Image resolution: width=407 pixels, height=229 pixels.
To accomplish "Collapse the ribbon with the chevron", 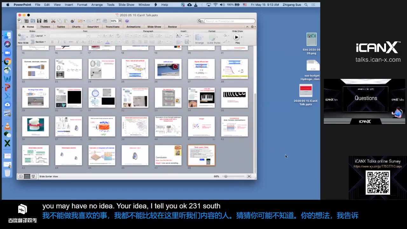I will (x=247, y=27).
